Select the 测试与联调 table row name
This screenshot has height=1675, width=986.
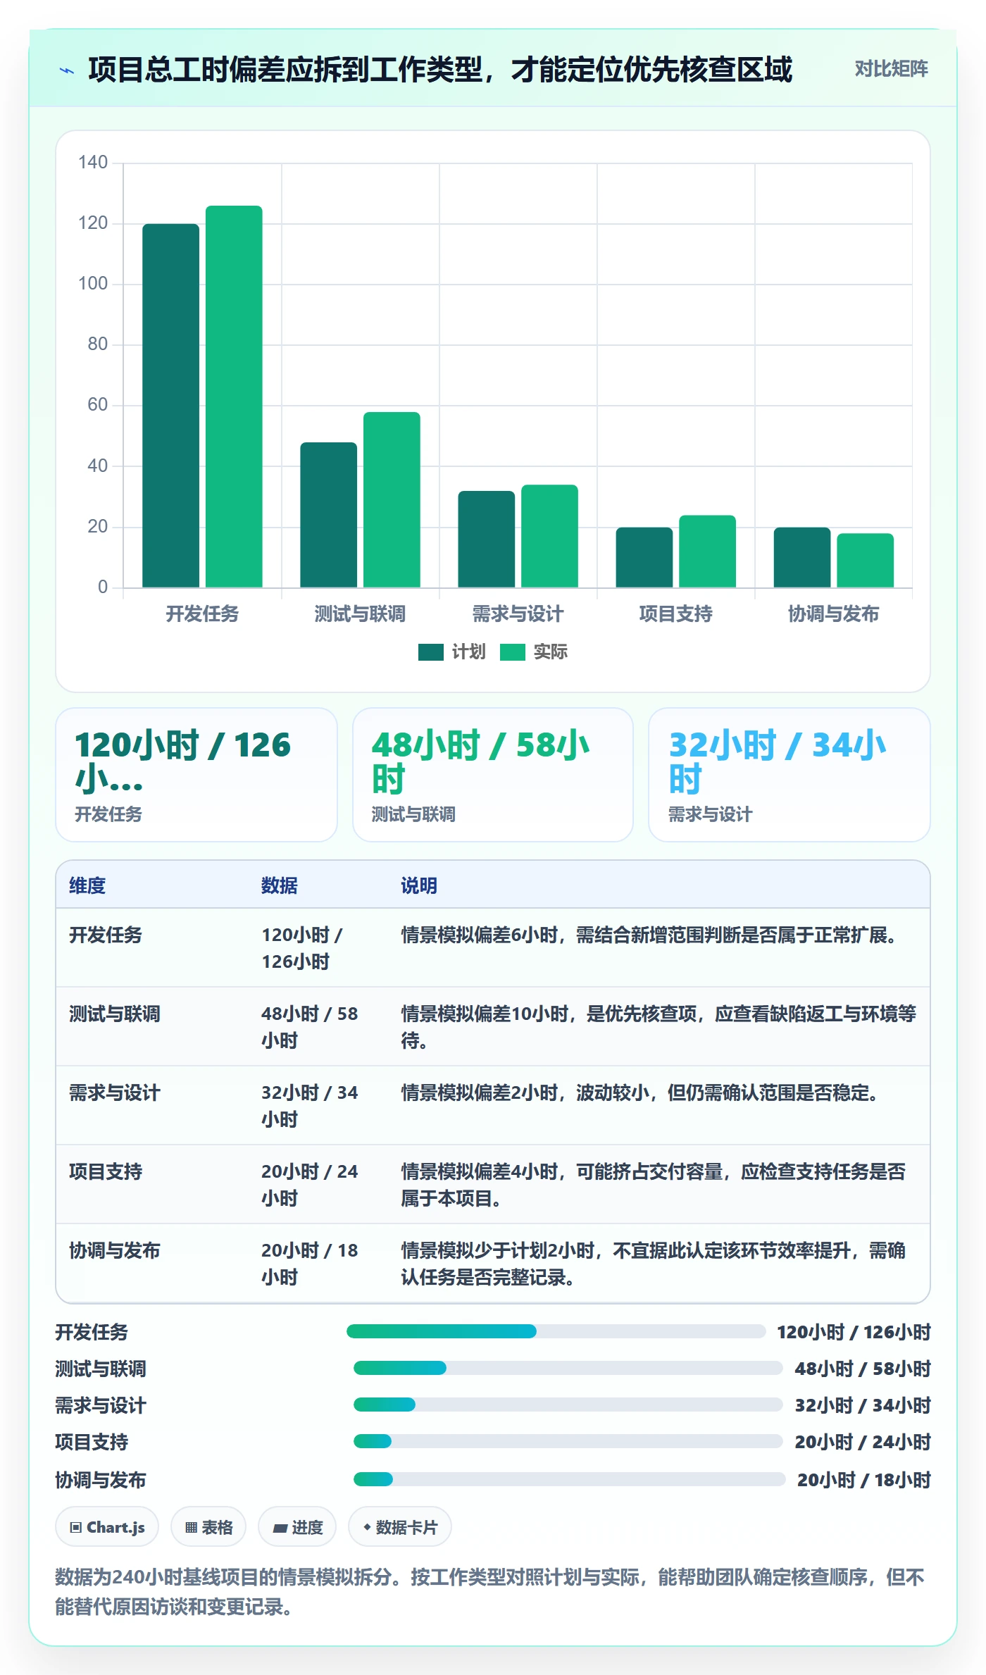115,1014
